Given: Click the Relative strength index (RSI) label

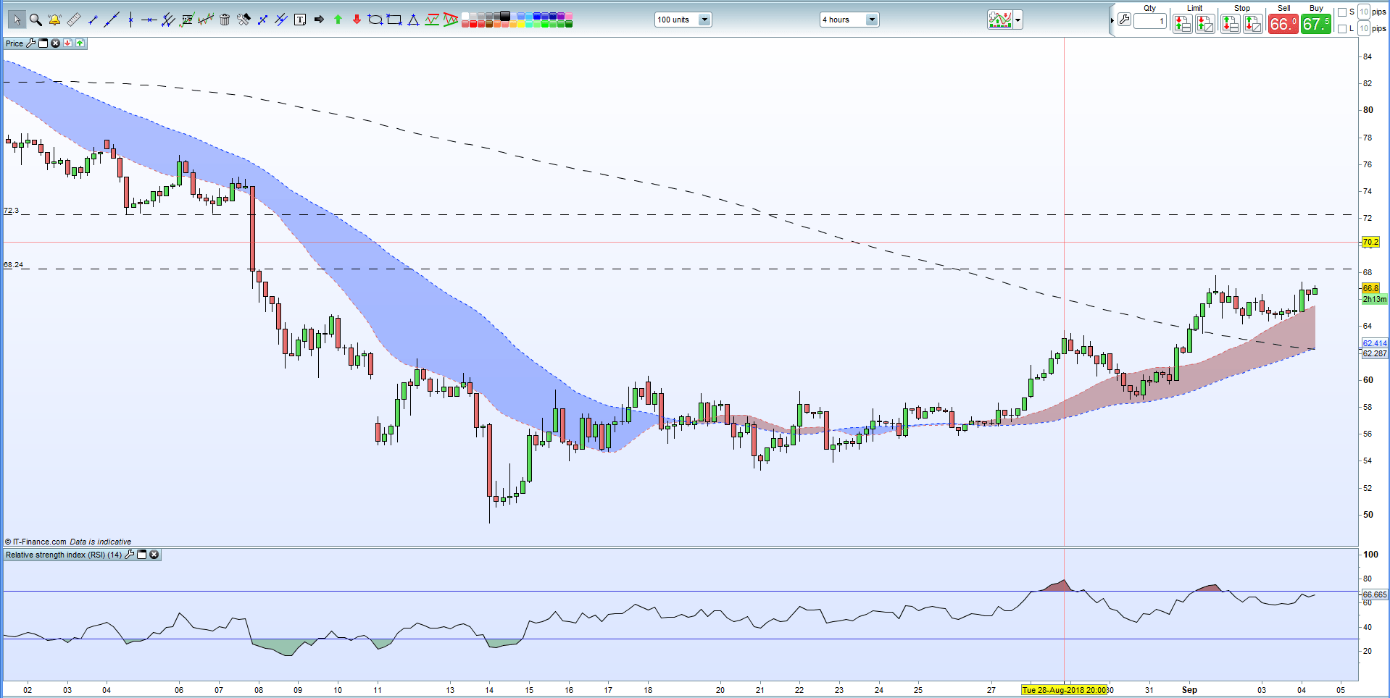Looking at the screenshot, I should point(64,555).
